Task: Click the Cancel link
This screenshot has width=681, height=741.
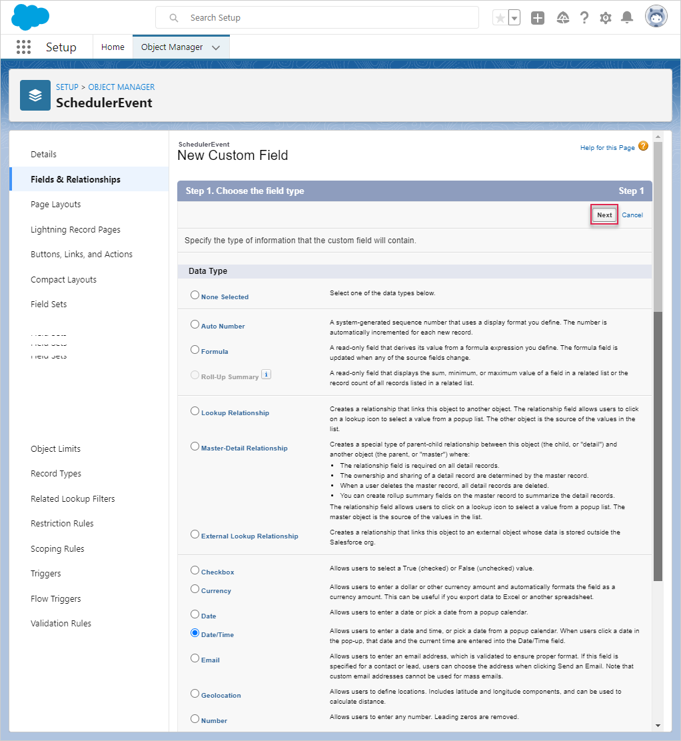Action: coord(632,215)
